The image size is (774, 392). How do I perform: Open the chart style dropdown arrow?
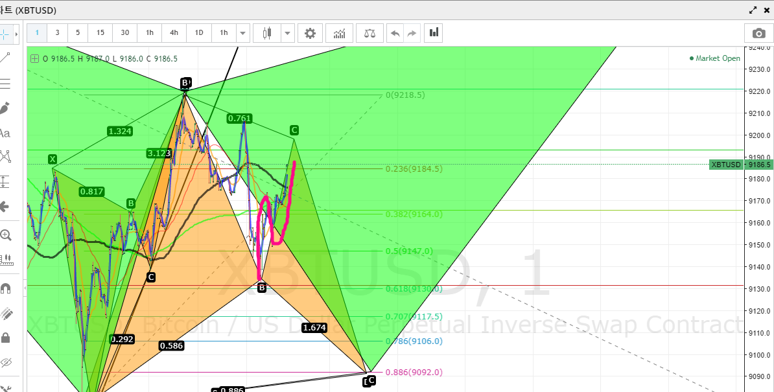point(288,33)
